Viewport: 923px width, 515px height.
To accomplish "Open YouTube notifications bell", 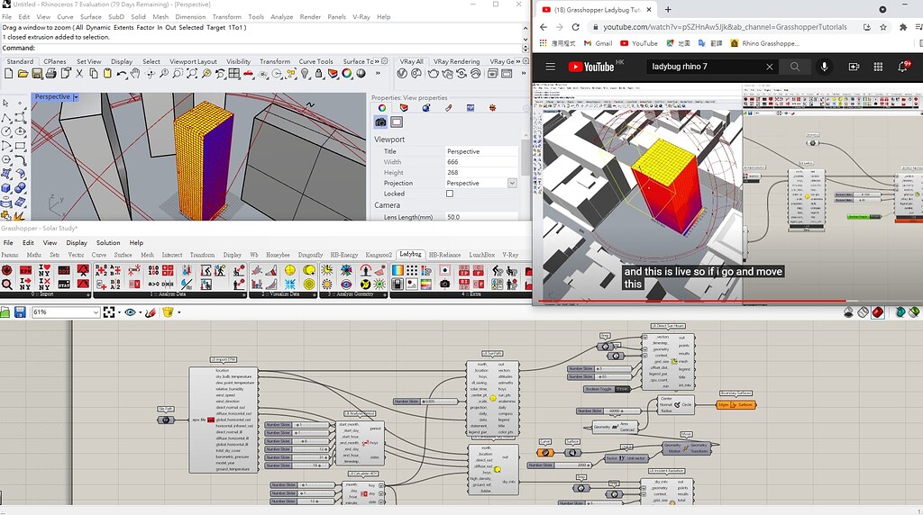I will pyautogui.click(x=902, y=67).
